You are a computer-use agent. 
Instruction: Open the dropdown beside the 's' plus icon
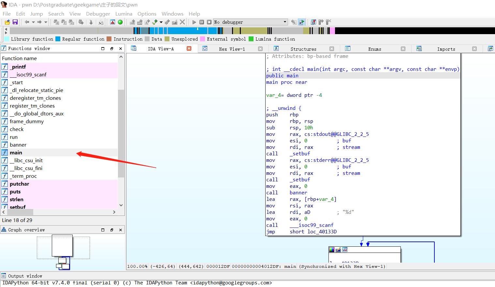(x=161, y=22)
